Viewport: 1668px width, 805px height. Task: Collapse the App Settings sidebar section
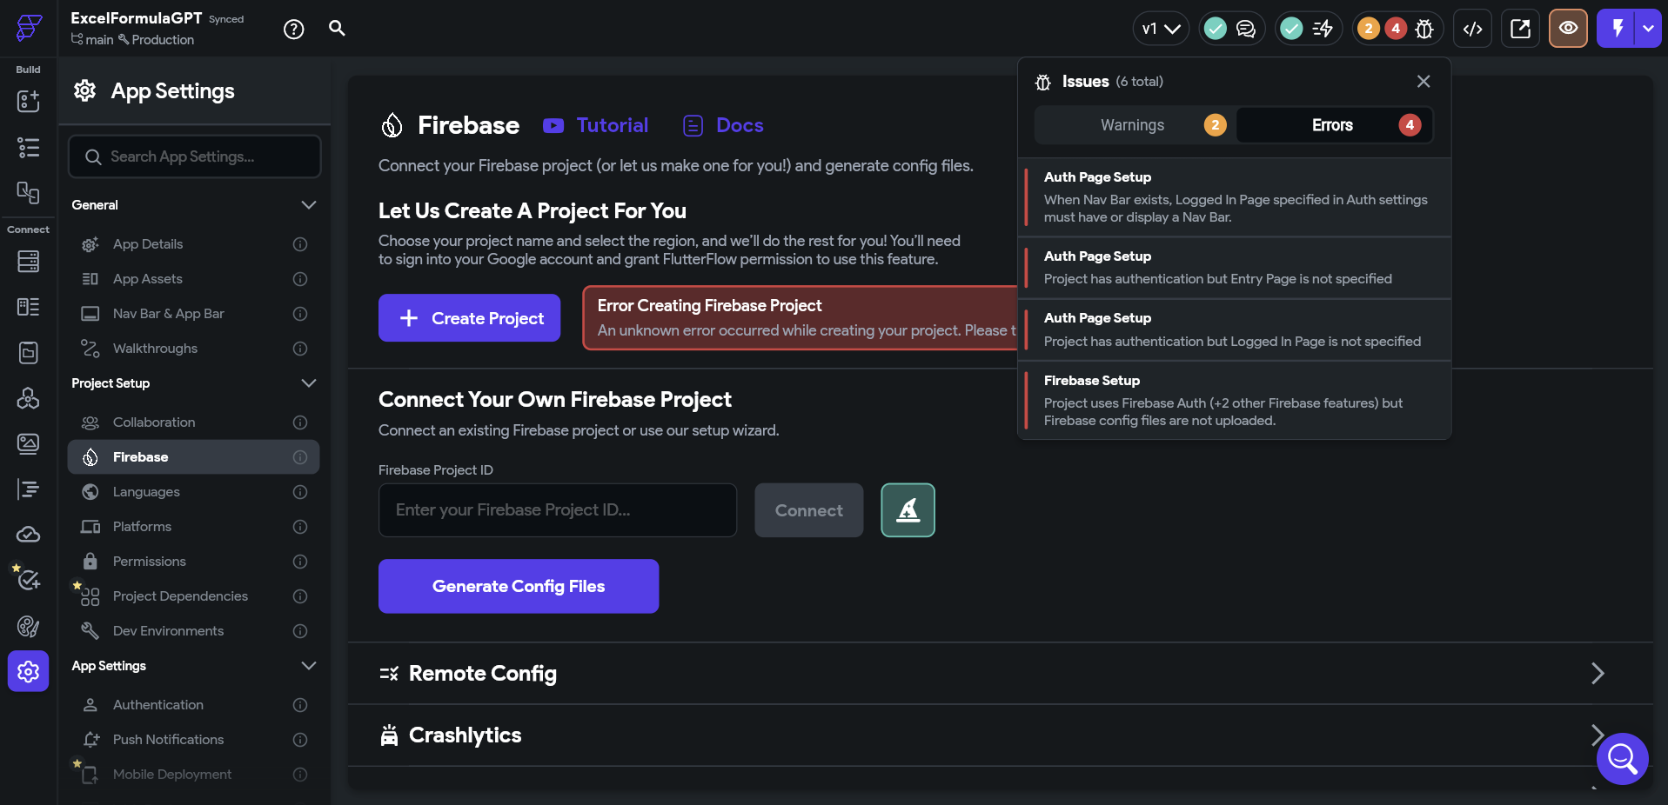click(x=308, y=666)
